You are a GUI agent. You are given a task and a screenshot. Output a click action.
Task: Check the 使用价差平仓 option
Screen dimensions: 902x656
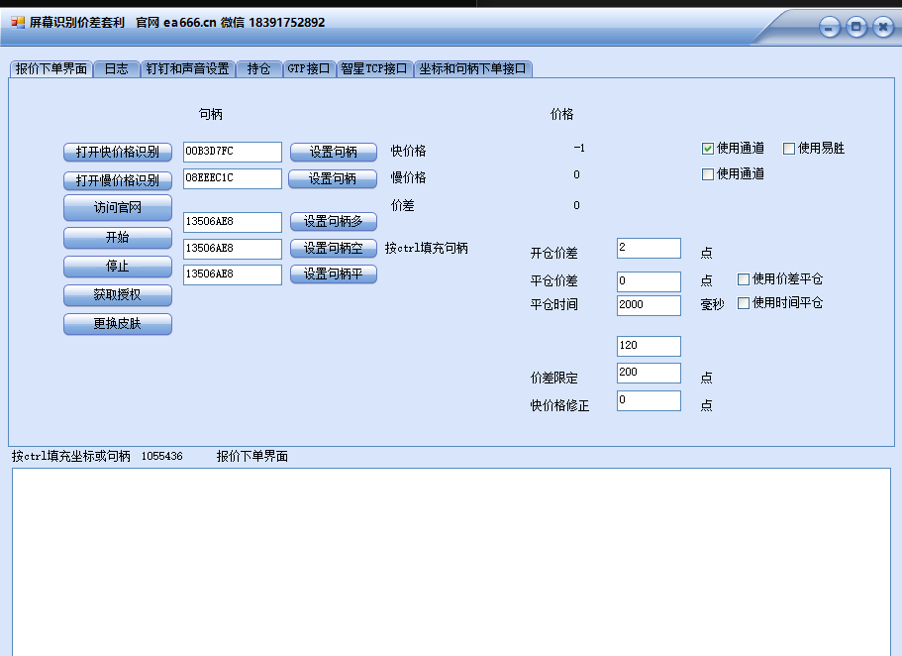(744, 279)
